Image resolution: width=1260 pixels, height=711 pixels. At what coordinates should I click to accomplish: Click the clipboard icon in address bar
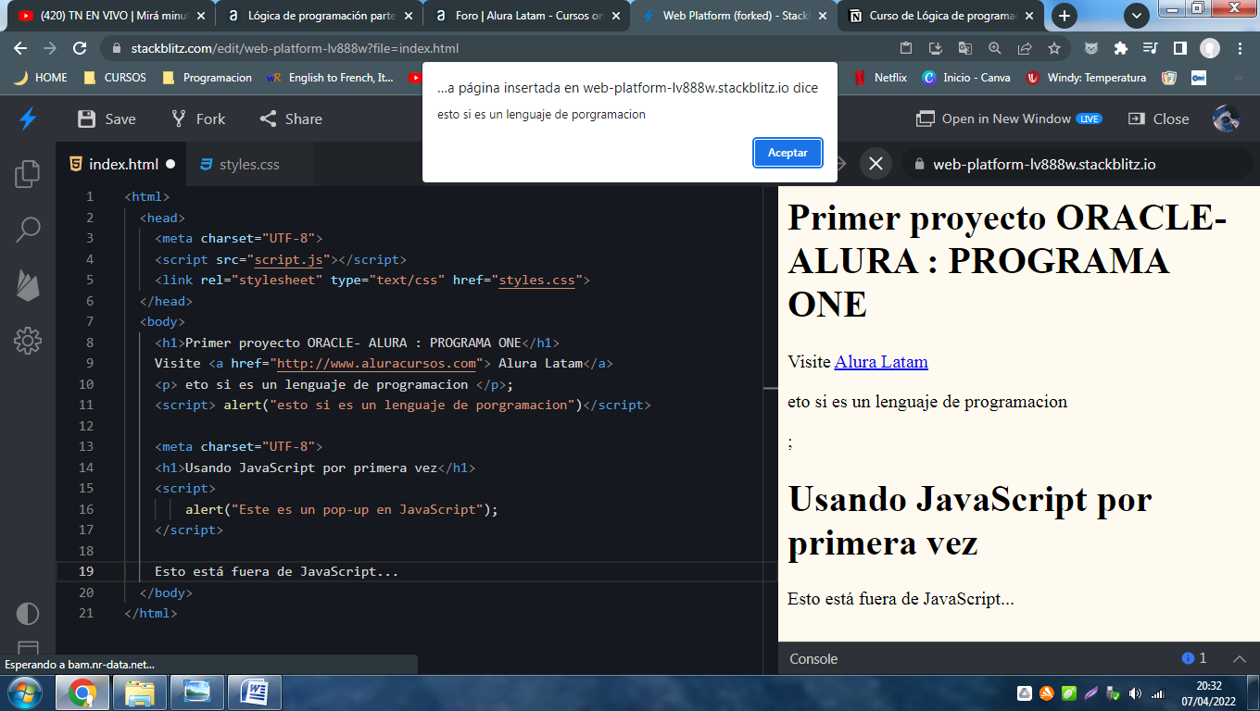906,48
